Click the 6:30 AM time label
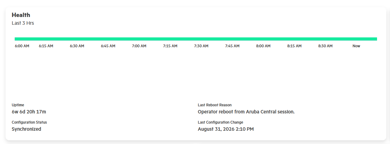Viewport: 390px width, 144px height. [x=77, y=46]
